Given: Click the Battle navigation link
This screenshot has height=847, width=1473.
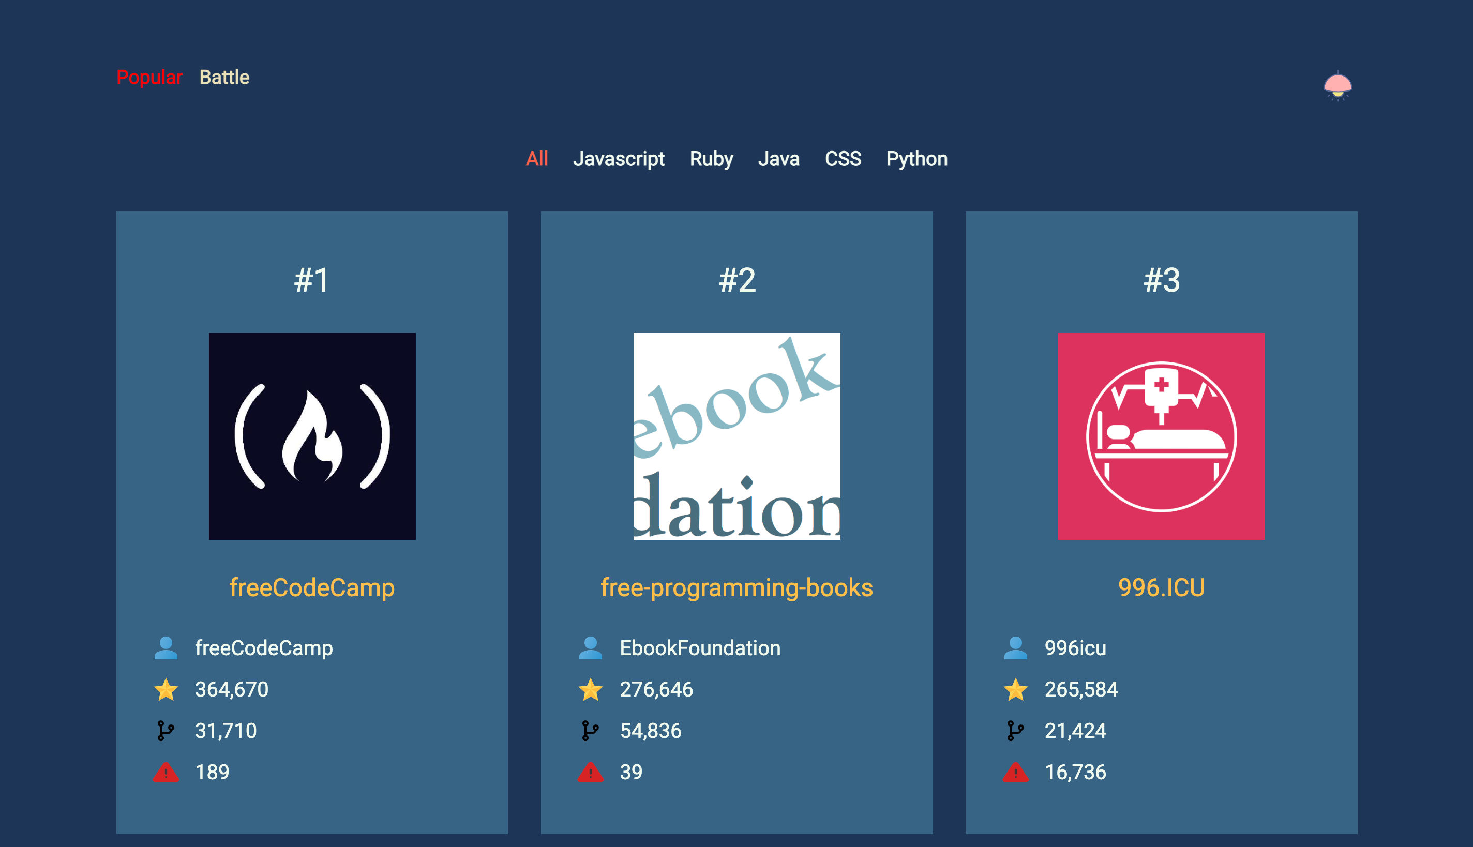Looking at the screenshot, I should [226, 77].
